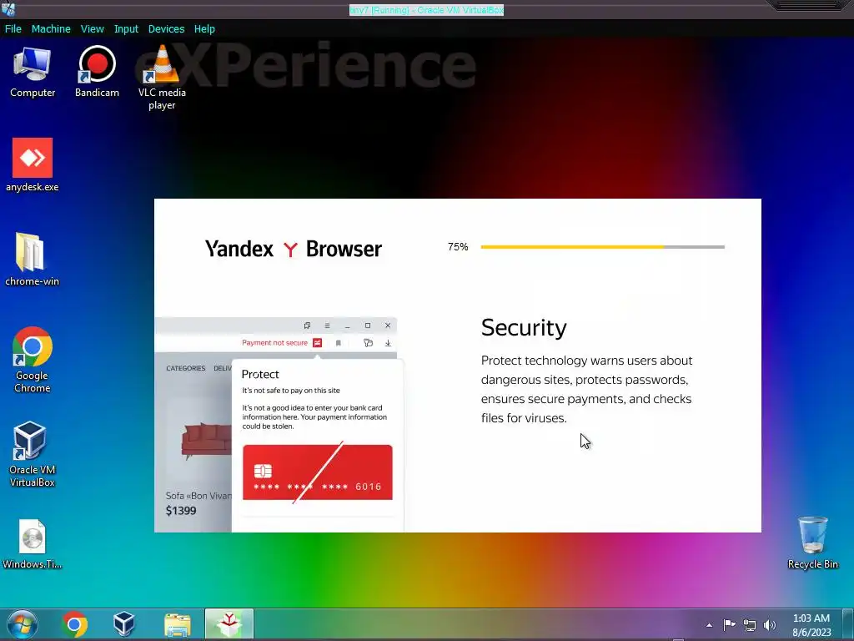The image size is (854, 641).
Task: Open VirtualBox from the taskbar
Action: click(123, 624)
